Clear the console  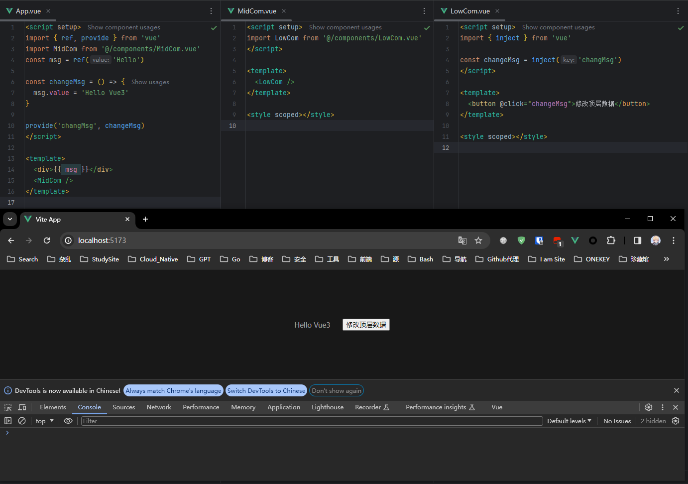pos(22,421)
